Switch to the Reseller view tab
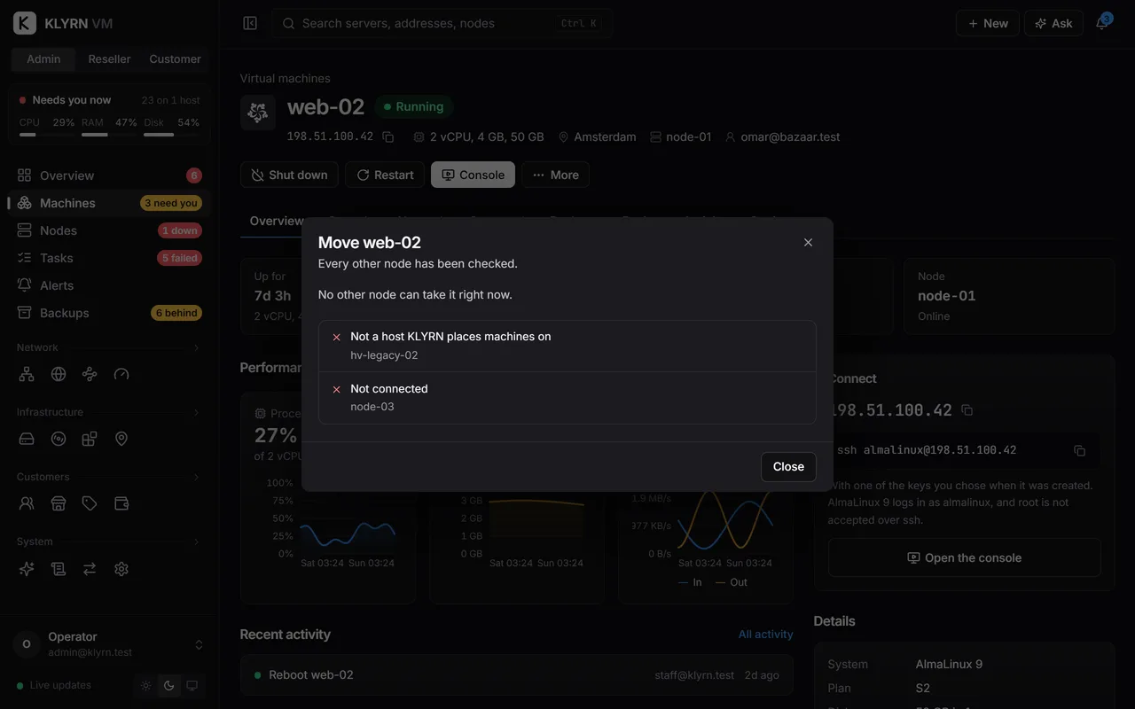The width and height of the screenshot is (1135, 709). (x=109, y=59)
